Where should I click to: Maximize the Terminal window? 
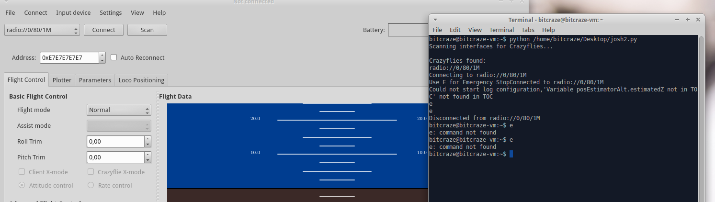pos(688,20)
